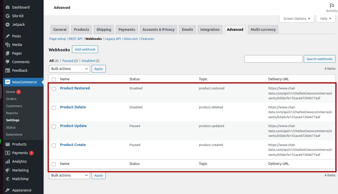Focus the webhooks search input field
The image size is (338, 194).
(x=274, y=59)
